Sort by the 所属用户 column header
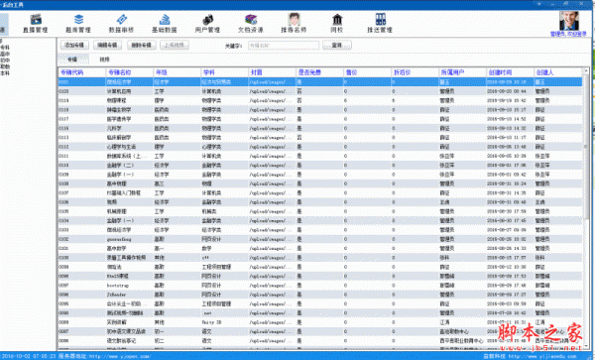 [x=462, y=72]
